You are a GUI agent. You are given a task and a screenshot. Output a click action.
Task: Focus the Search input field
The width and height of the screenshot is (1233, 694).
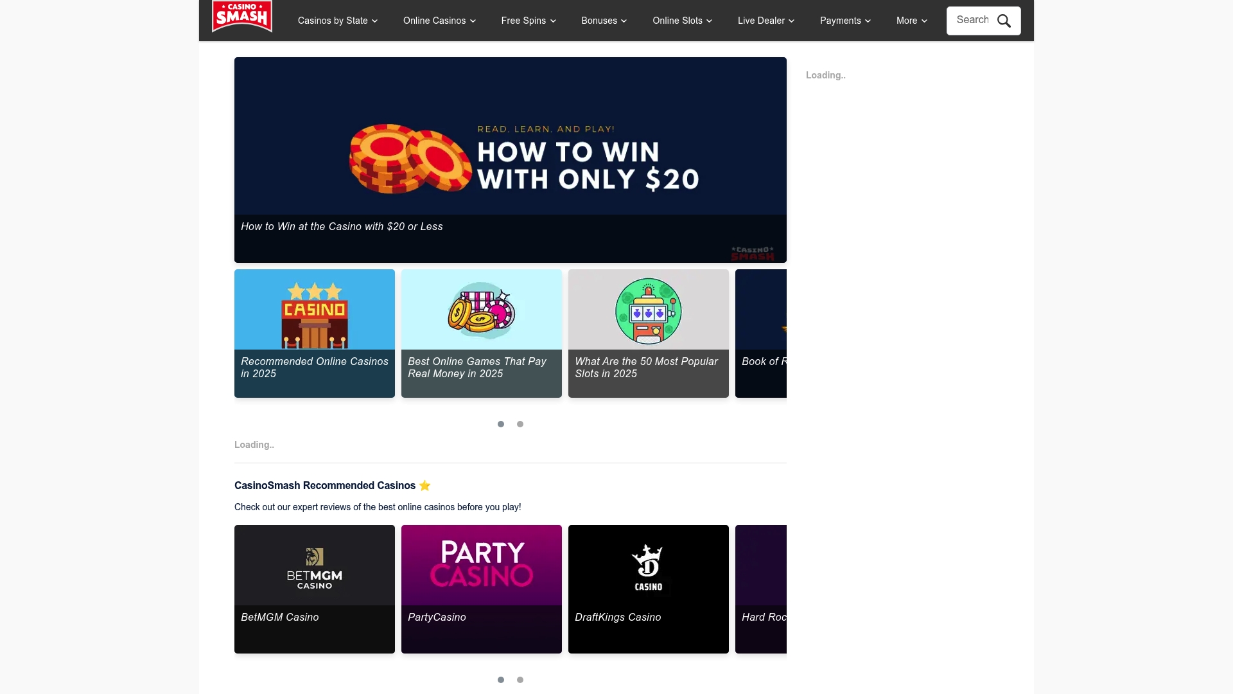click(974, 20)
